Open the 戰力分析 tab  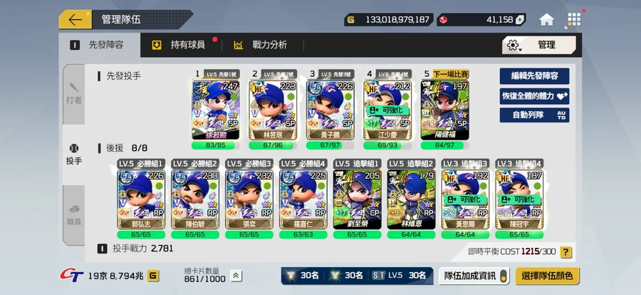click(261, 45)
